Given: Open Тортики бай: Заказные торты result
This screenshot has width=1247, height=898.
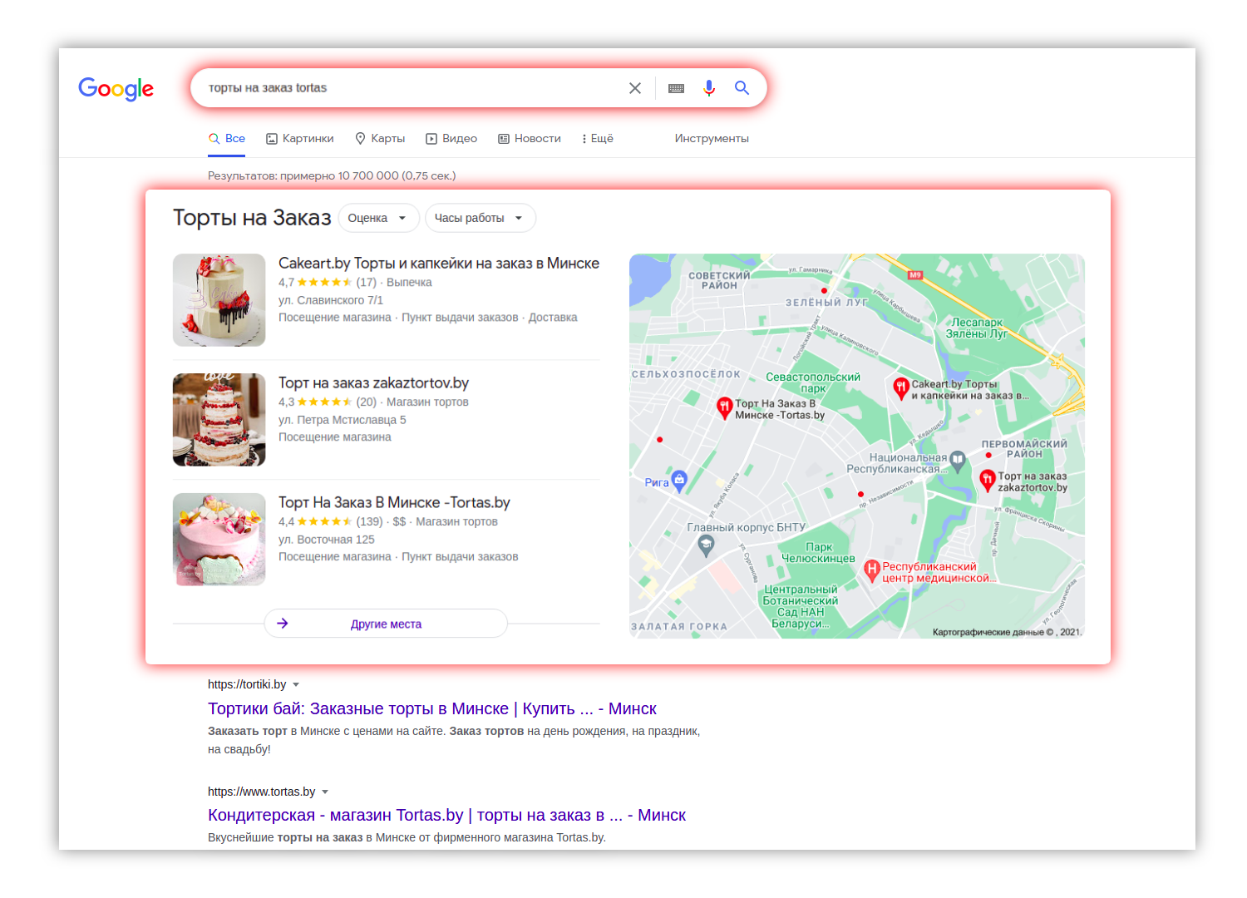Looking at the screenshot, I should click(432, 708).
